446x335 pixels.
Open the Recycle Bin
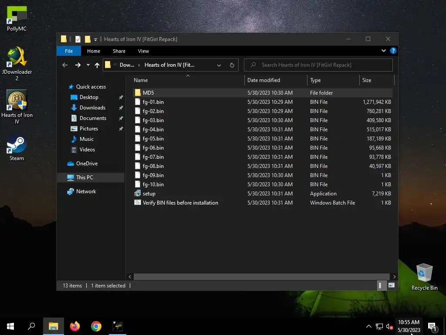424,277
